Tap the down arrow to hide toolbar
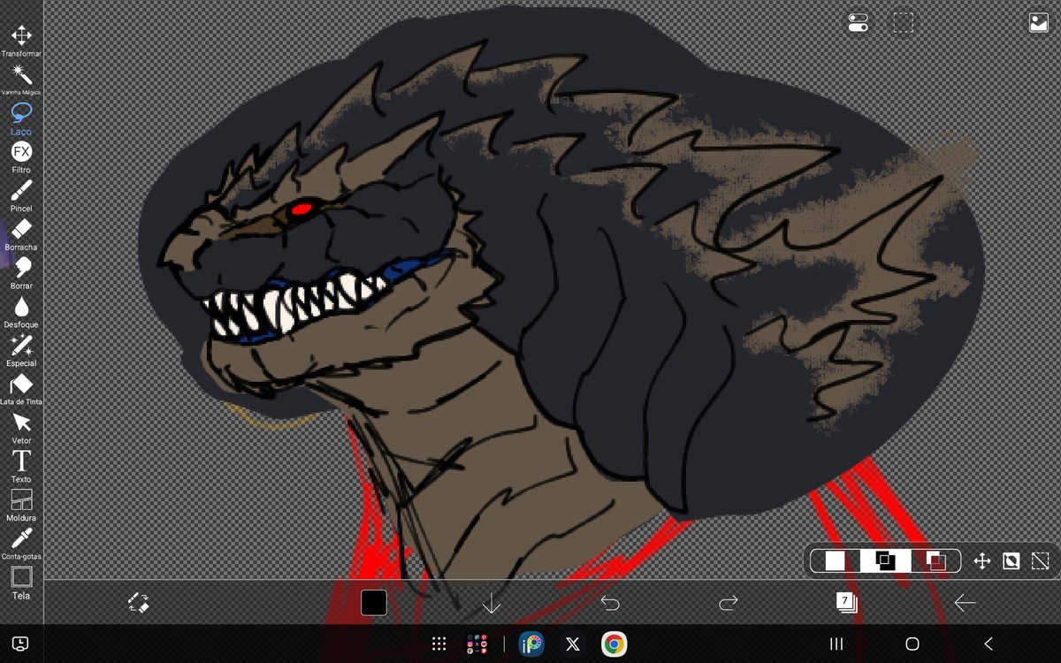 coord(492,603)
